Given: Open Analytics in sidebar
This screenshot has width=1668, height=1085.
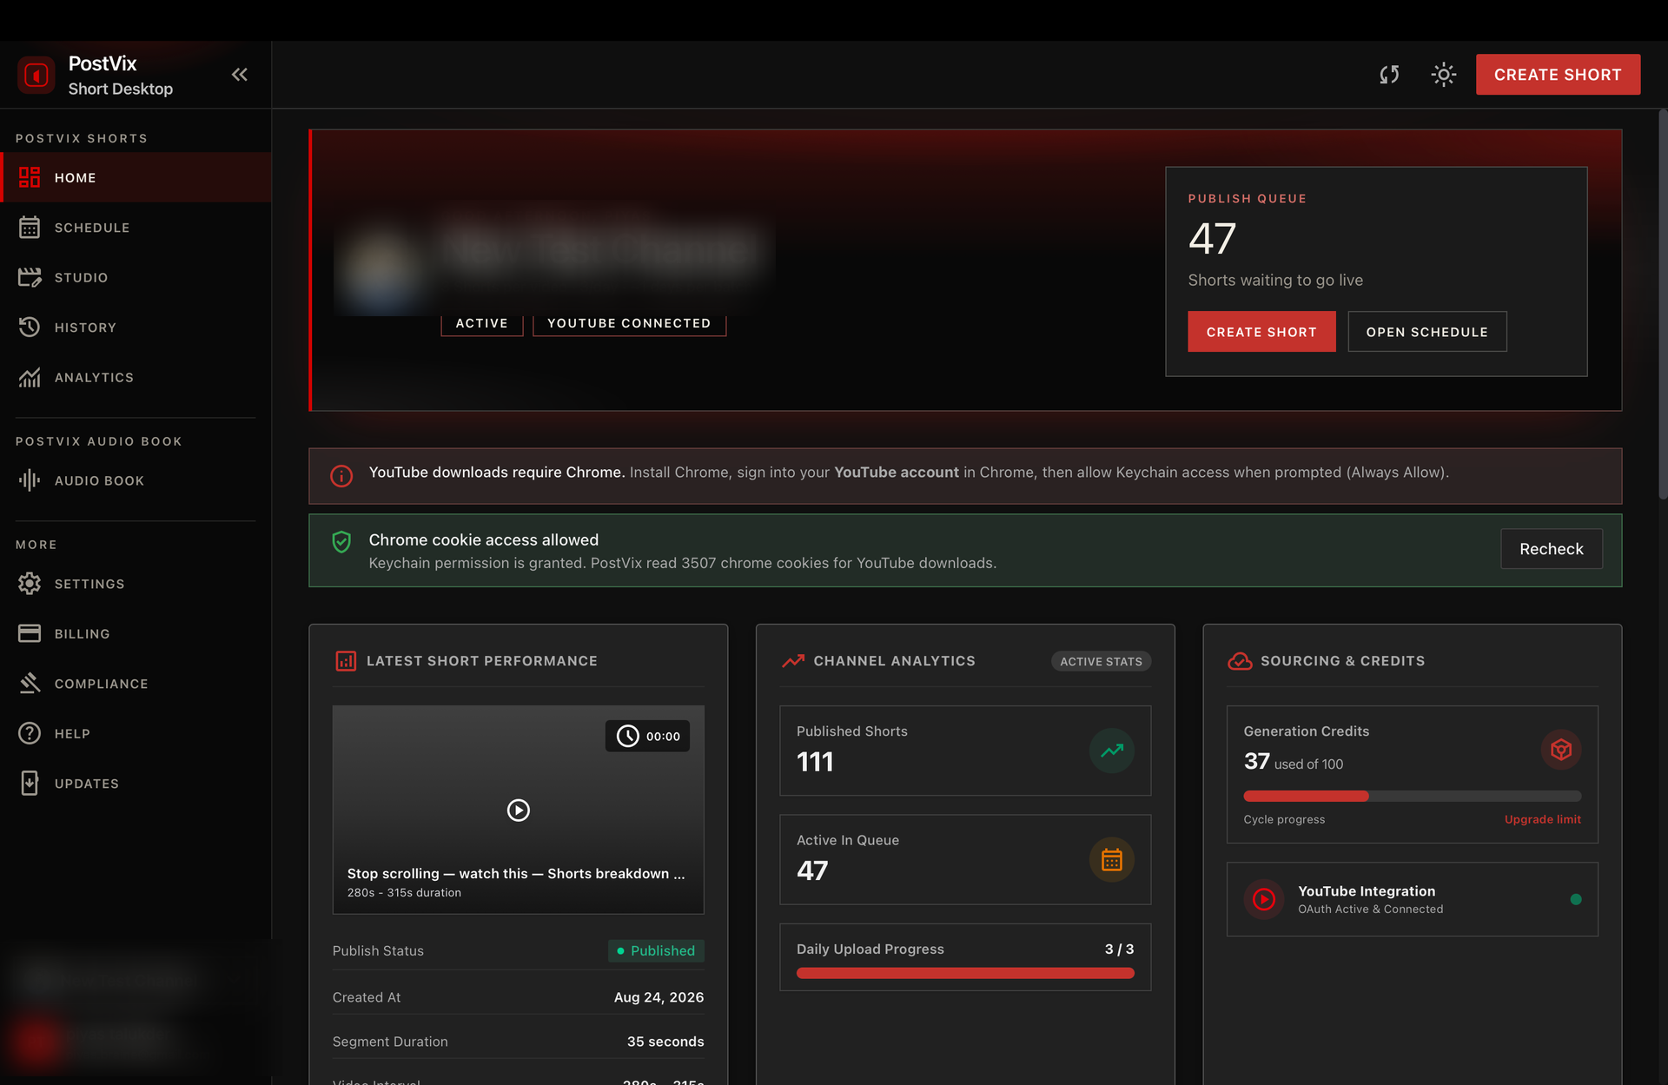Looking at the screenshot, I should coord(136,377).
